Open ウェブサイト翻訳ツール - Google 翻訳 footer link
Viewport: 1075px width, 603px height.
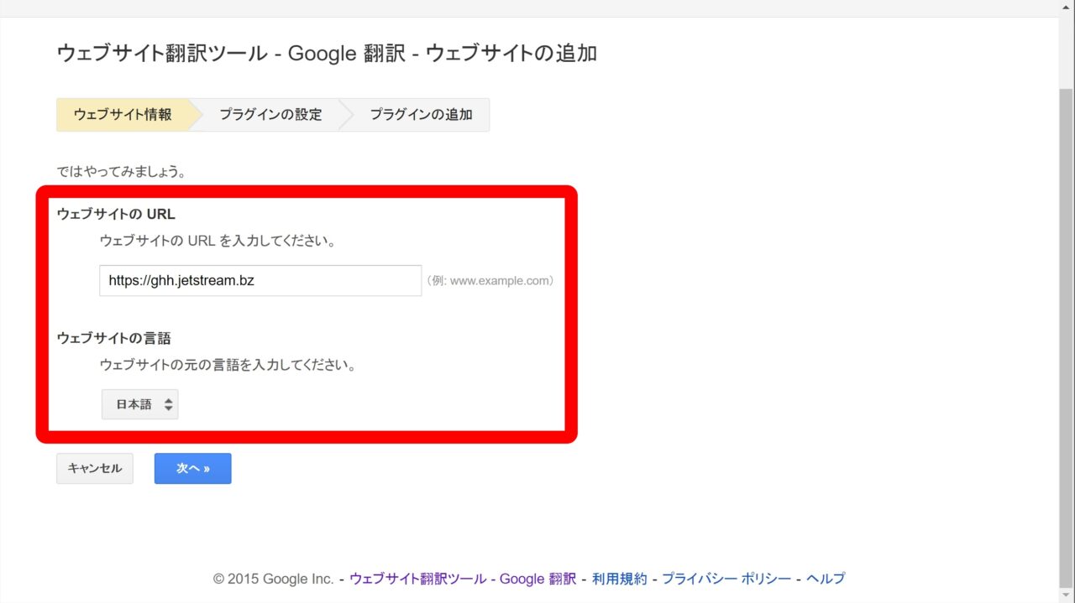462,579
